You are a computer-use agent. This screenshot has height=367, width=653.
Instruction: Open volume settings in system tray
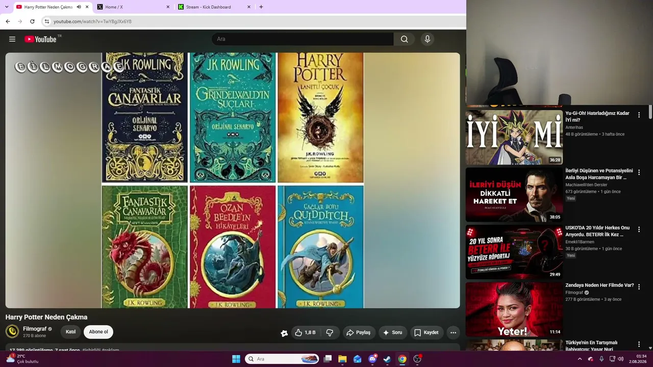pos(621,359)
